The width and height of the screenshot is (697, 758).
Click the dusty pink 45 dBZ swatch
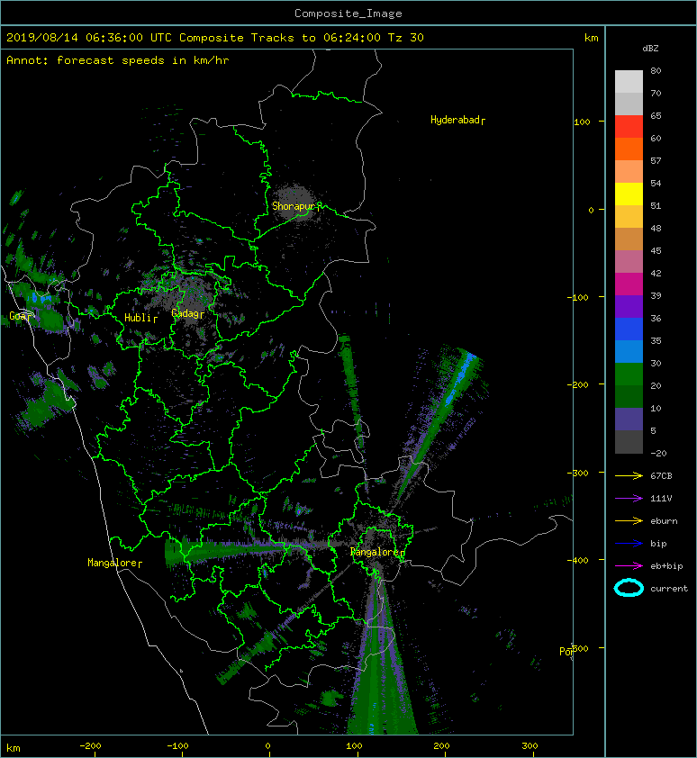[x=629, y=261]
